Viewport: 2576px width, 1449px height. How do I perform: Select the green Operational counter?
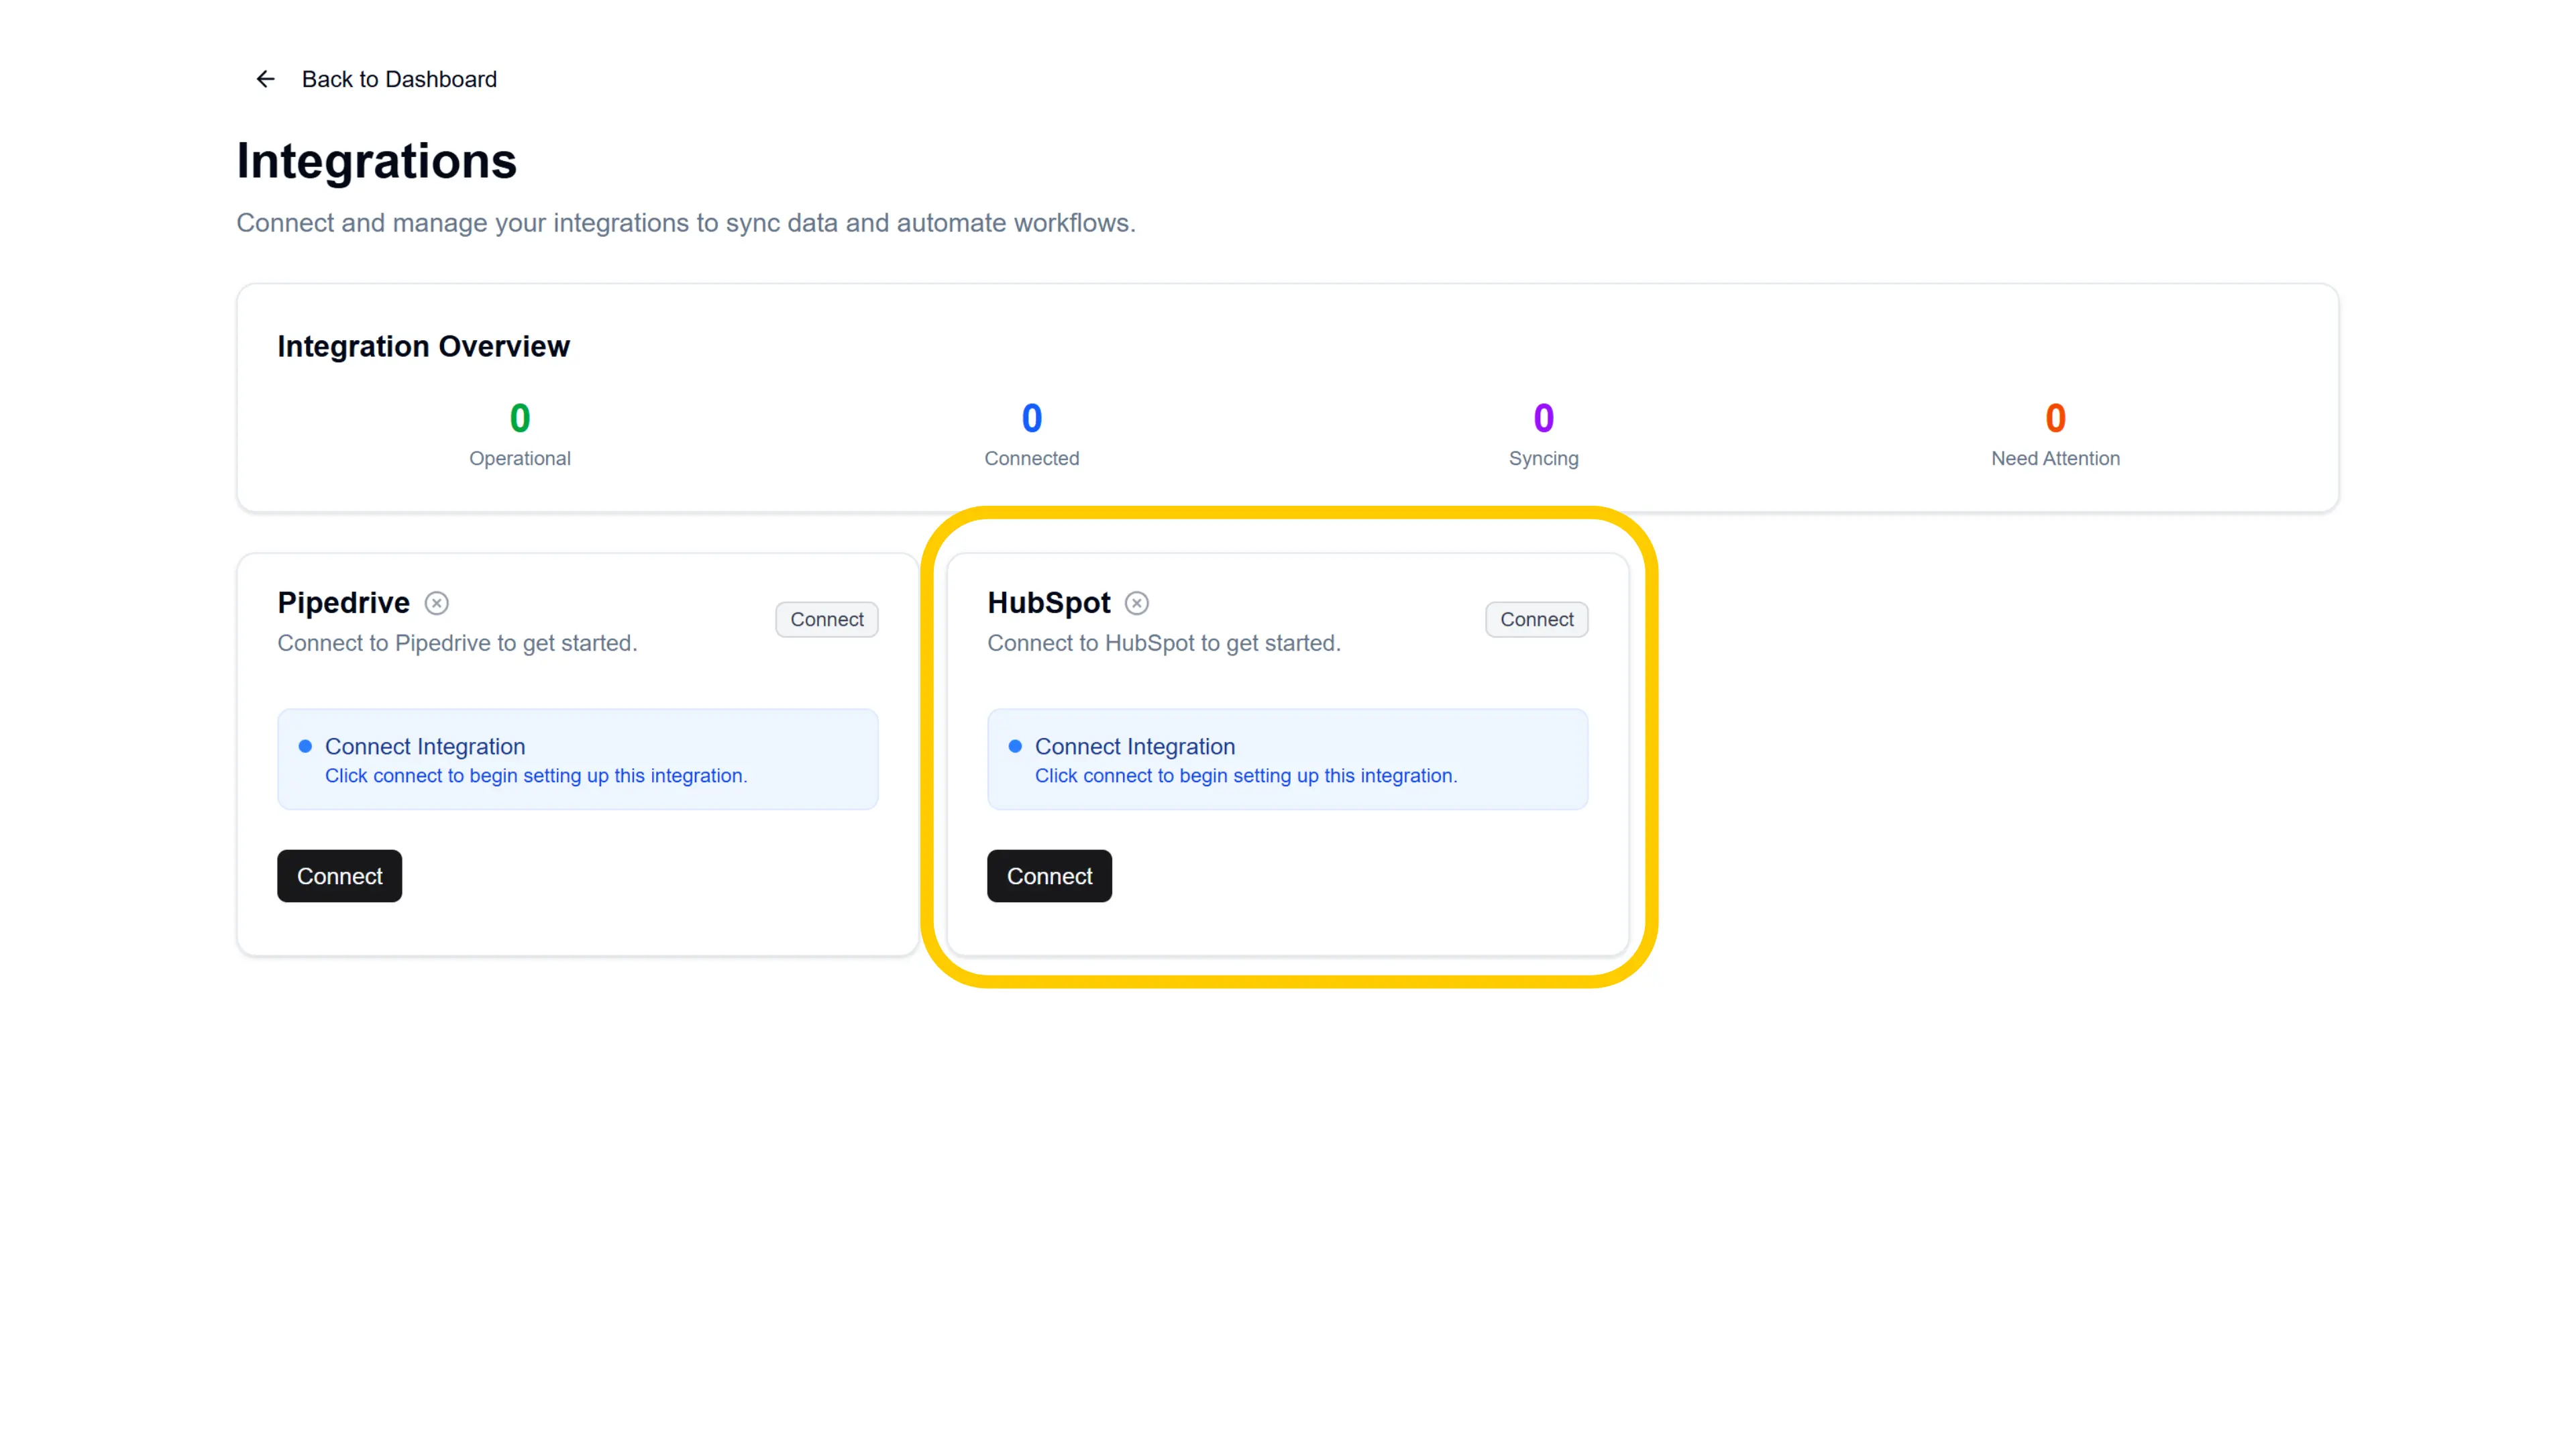(x=519, y=418)
